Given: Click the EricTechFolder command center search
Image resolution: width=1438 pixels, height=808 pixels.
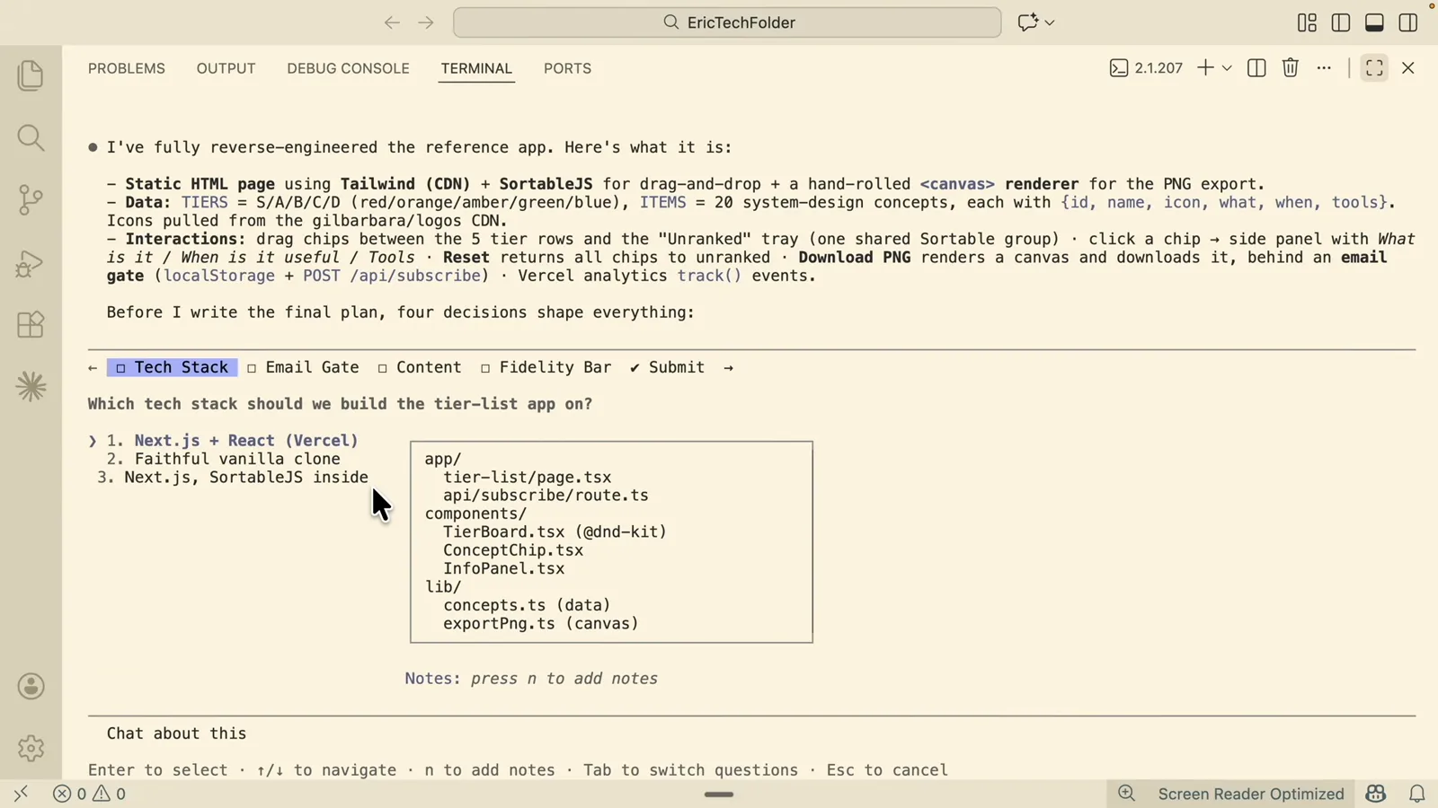Looking at the screenshot, I should (x=727, y=22).
